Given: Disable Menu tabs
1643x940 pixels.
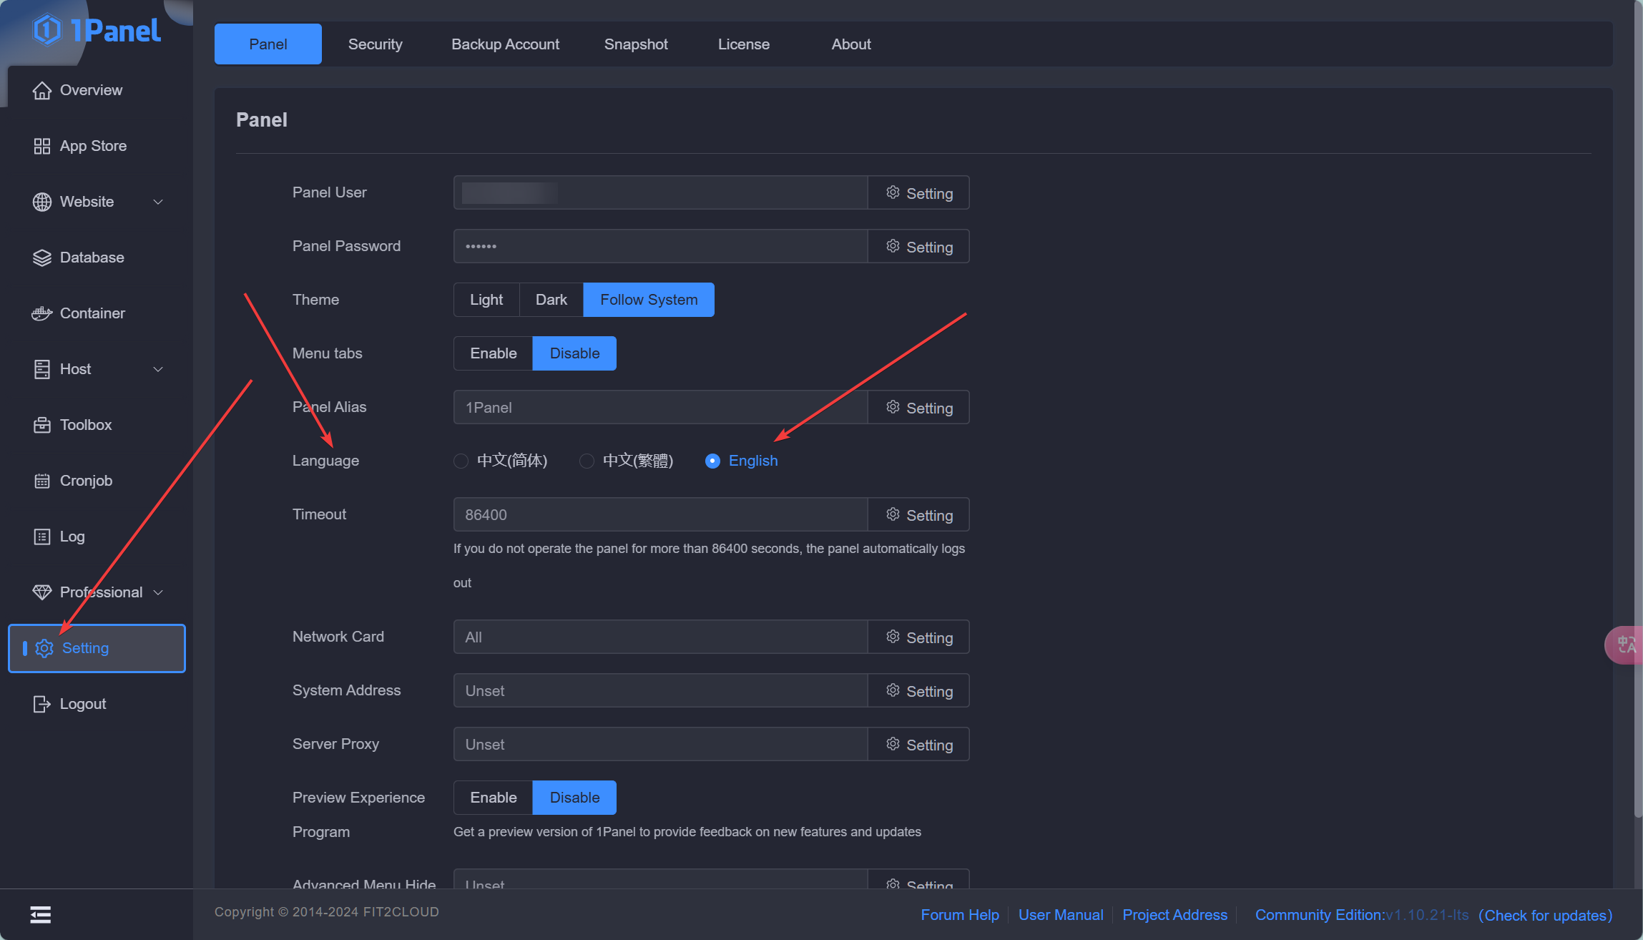Looking at the screenshot, I should pos(574,353).
